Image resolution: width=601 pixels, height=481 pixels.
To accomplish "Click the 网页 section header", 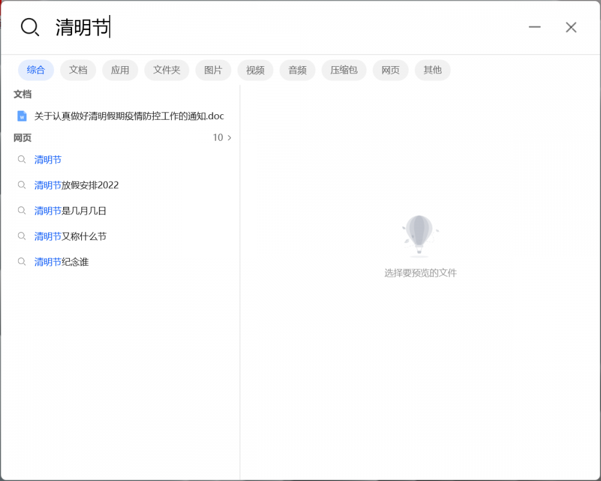I will coord(23,138).
